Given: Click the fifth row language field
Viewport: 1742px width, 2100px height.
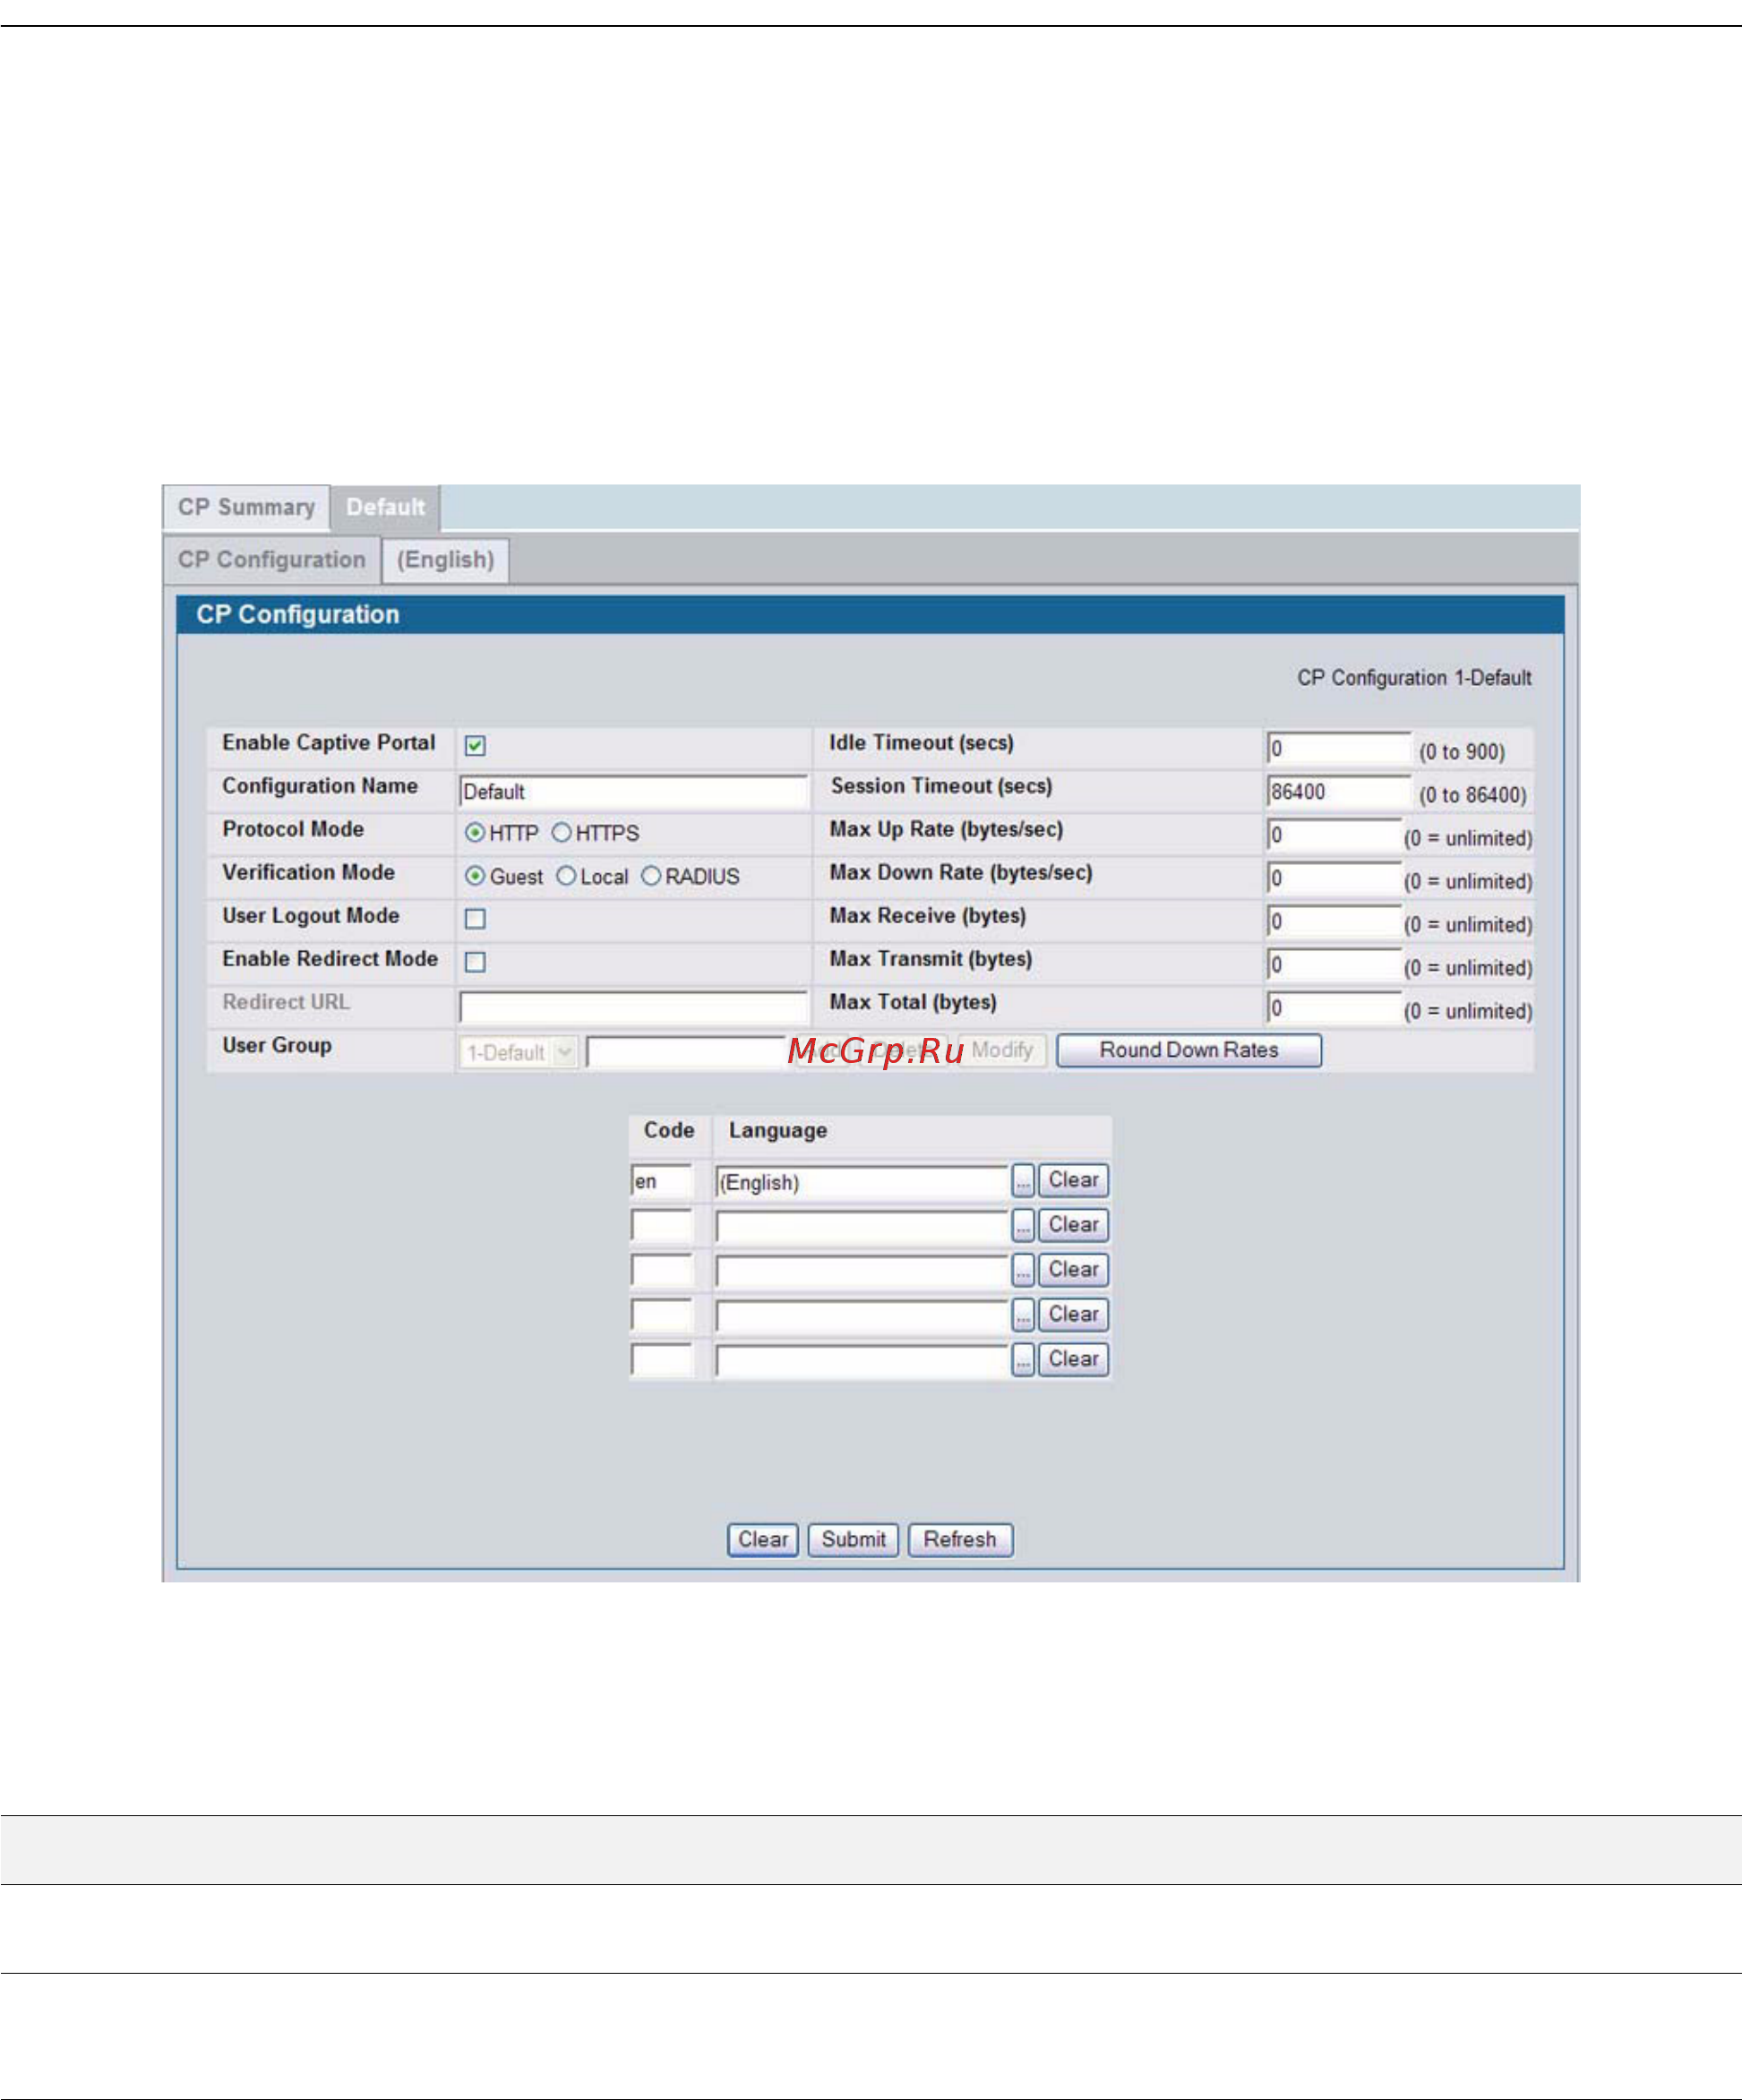Looking at the screenshot, I should pyautogui.click(x=862, y=1360).
